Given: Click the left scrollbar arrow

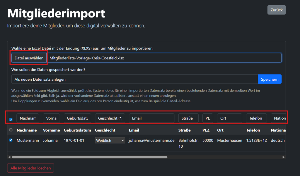Looking at the screenshot, I should tap(10, 157).
